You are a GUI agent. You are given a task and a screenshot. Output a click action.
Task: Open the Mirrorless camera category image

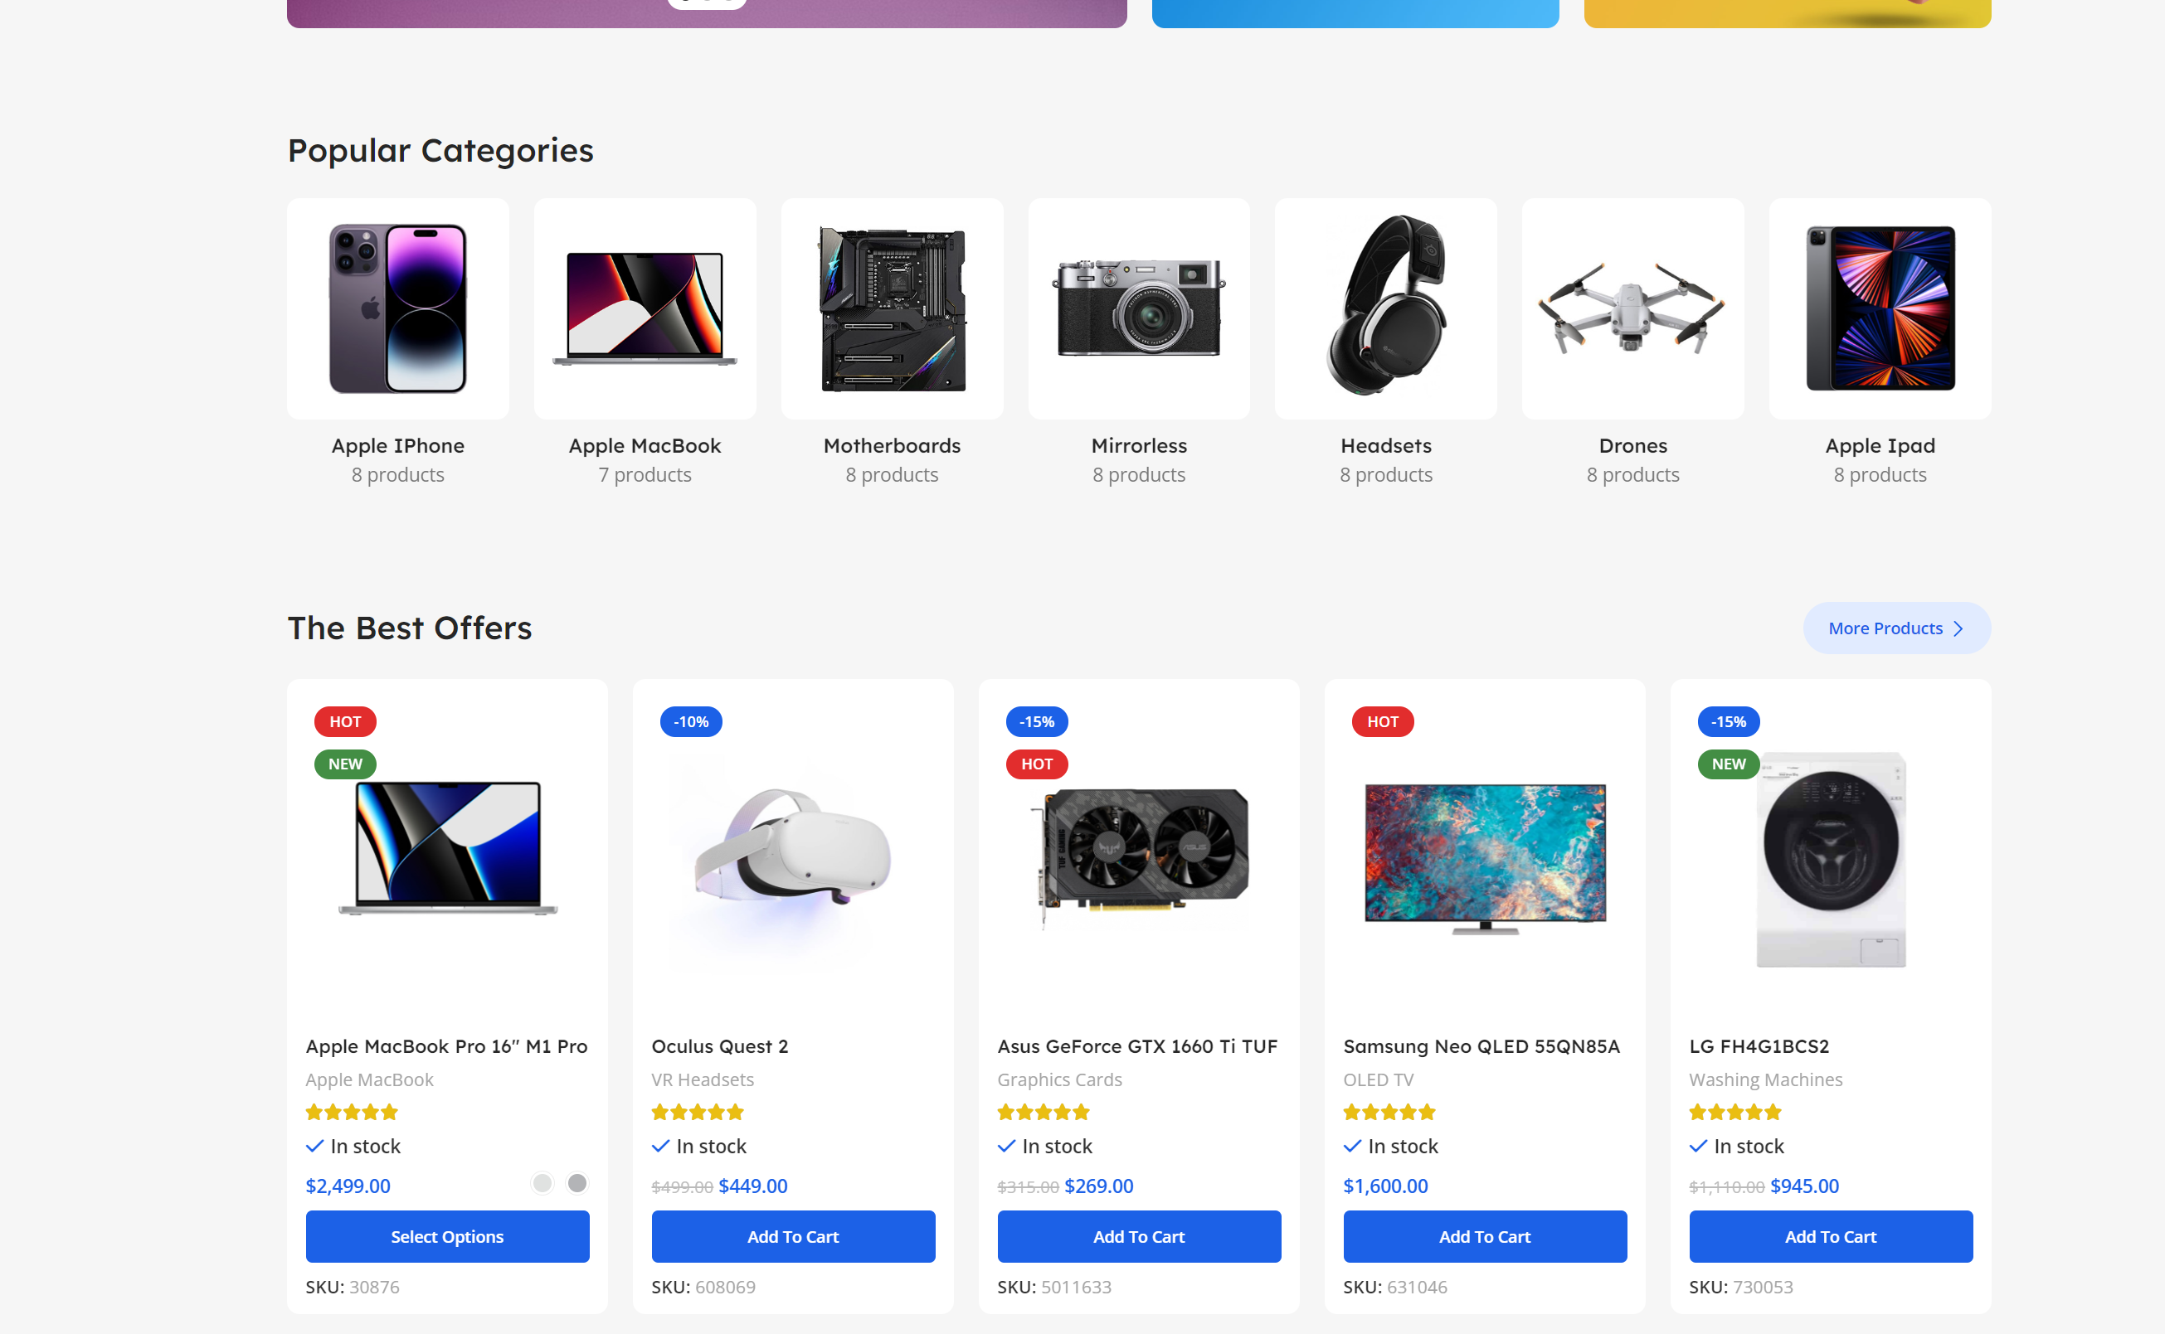(1139, 308)
